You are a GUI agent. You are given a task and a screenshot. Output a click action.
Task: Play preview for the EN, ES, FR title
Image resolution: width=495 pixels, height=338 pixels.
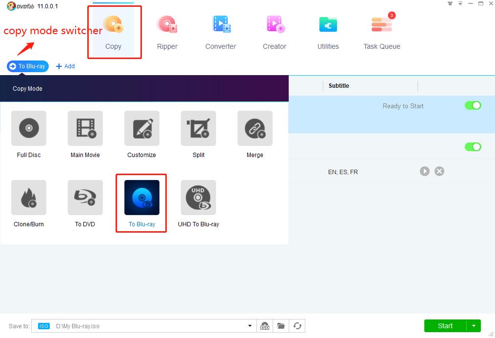(425, 171)
